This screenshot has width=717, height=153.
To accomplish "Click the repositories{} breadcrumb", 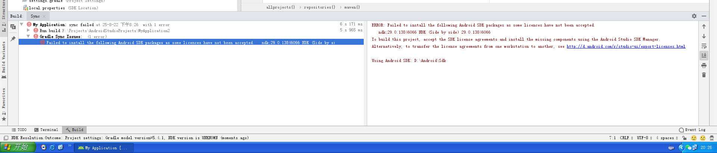I will pos(320,7).
